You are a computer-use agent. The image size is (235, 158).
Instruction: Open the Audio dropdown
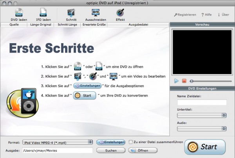click(202, 129)
